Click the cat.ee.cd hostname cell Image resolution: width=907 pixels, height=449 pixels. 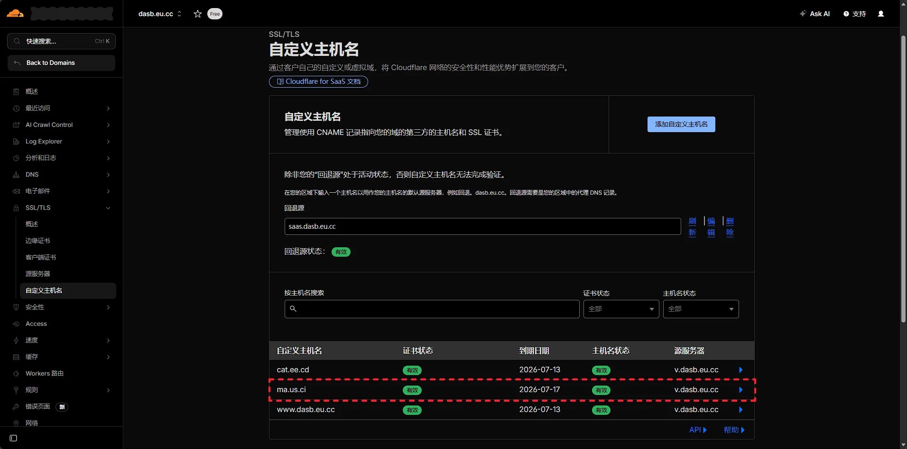[x=293, y=370]
